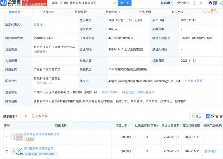
Task: Click the 高服科技 logo in row 1
Action: 19,137
